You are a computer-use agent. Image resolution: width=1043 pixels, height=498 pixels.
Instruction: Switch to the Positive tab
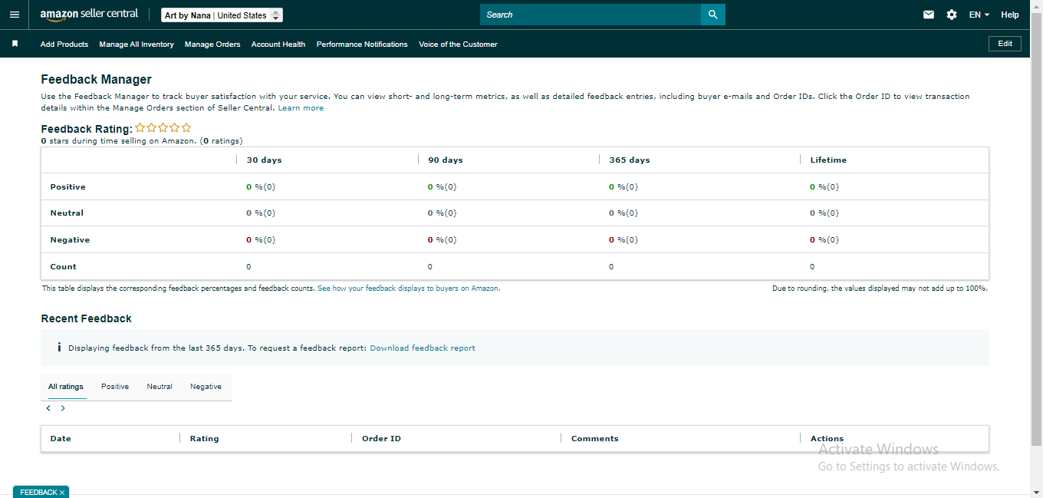[x=115, y=387]
